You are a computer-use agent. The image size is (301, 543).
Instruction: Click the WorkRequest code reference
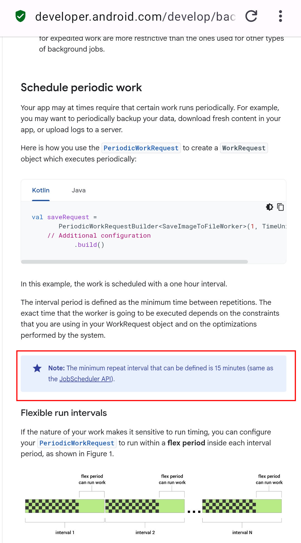point(244,148)
